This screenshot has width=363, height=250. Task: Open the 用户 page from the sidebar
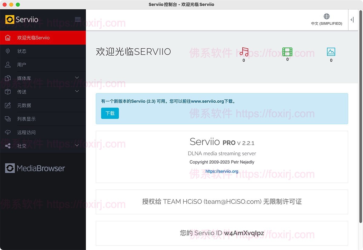point(21,64)
